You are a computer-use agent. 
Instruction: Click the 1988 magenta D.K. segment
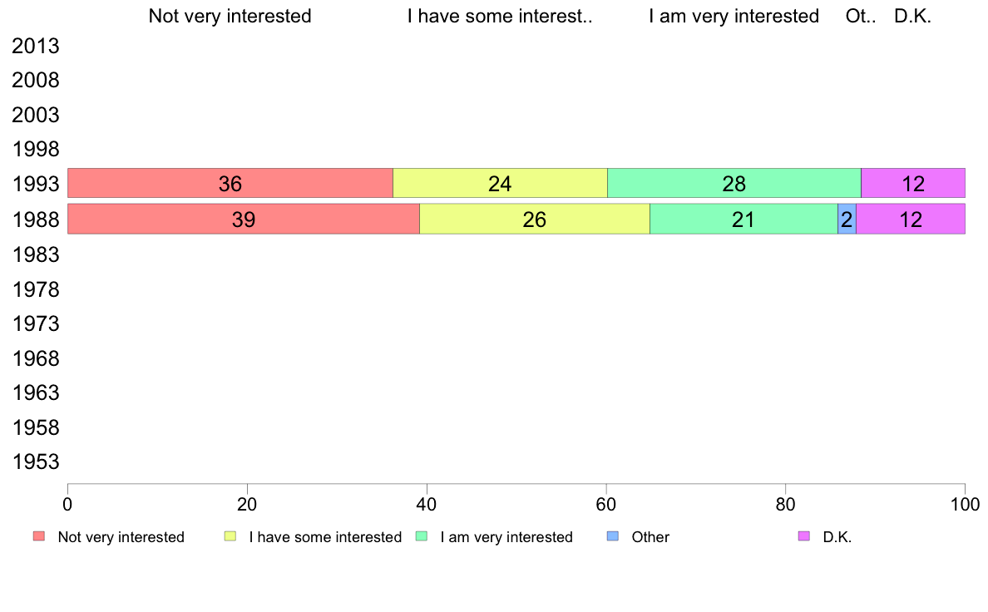[911, 219]
